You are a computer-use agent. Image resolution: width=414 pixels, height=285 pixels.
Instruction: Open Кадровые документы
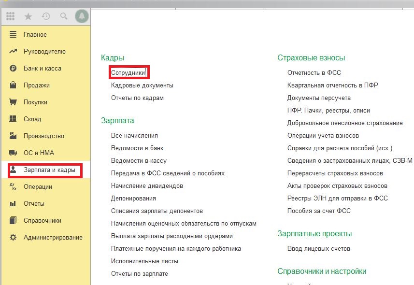click(142, 85)
